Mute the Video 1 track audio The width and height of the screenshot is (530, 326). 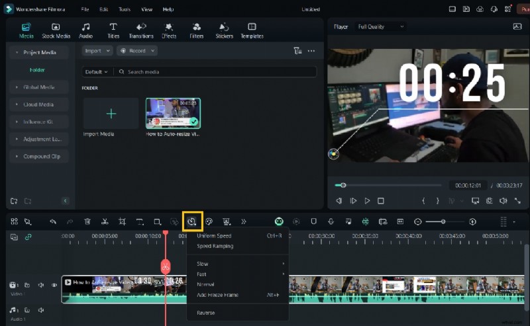[41, 285]
